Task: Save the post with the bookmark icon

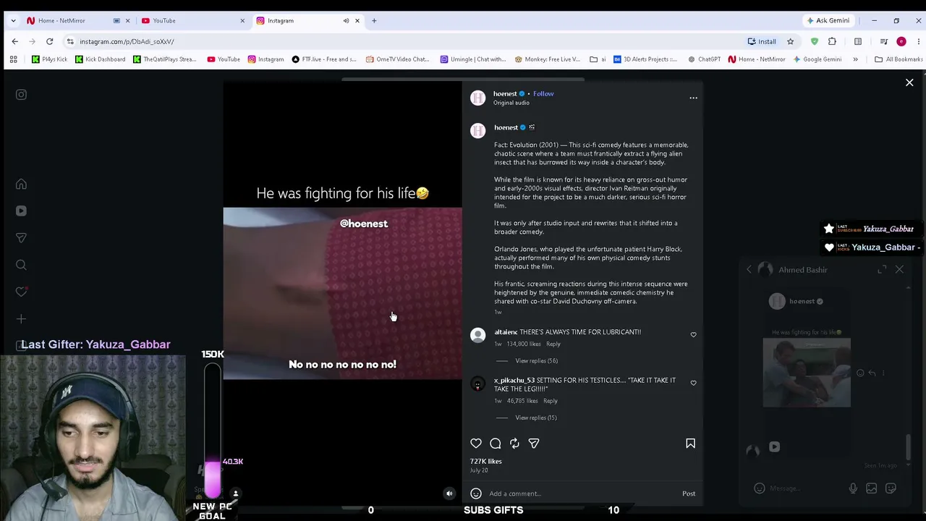Action: point(690,444)
